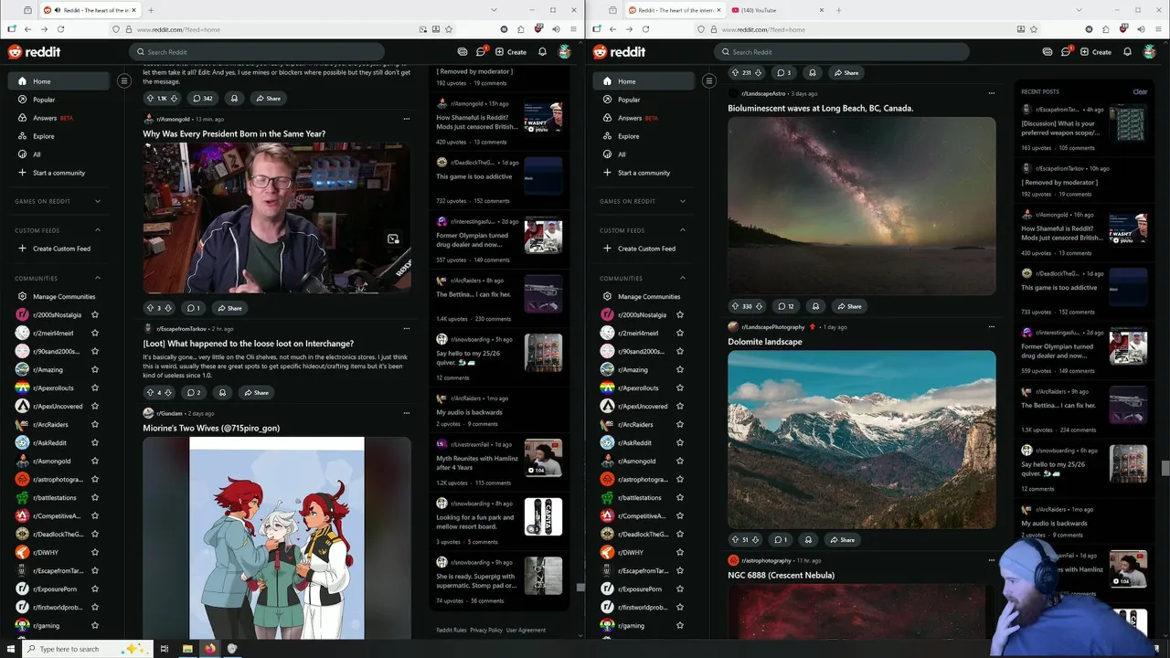Click Create Custom Feed in left window

coord(58,249)
